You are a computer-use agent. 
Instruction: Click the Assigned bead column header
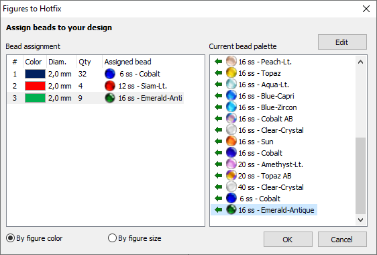pyautogui.click(x=127, y=62)
